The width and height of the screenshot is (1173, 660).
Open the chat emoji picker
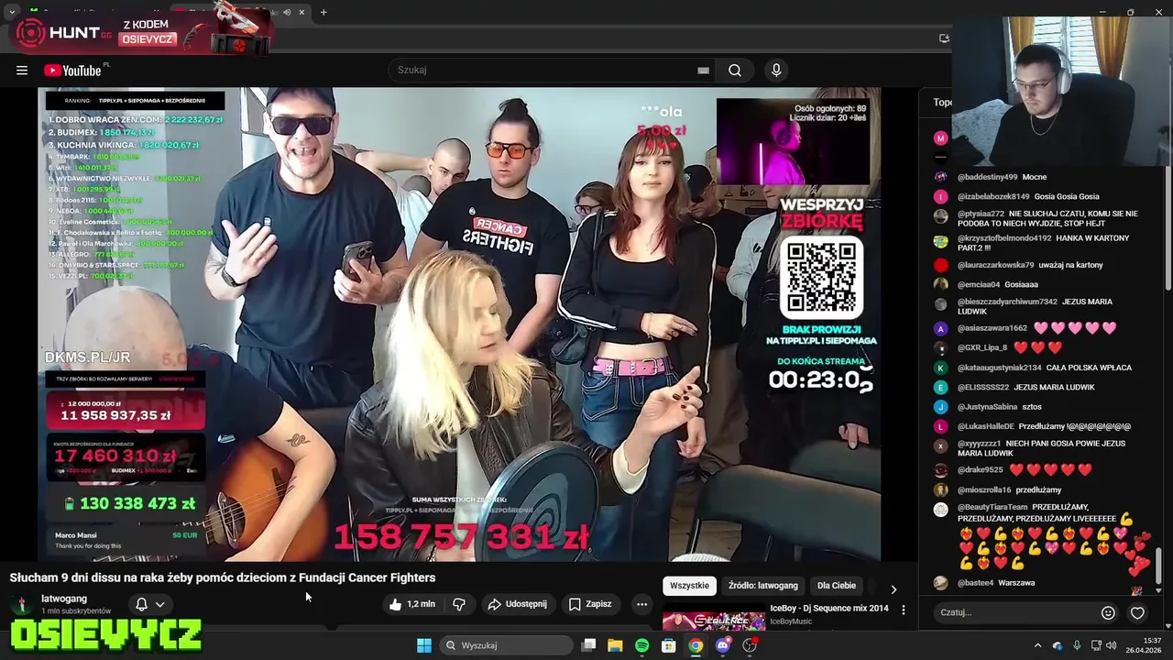coord(1108,612)
